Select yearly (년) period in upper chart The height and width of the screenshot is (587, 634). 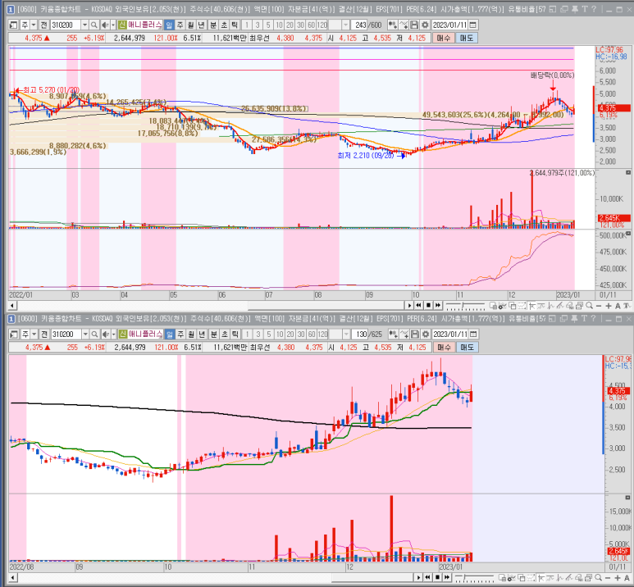[x=202, y=25]
